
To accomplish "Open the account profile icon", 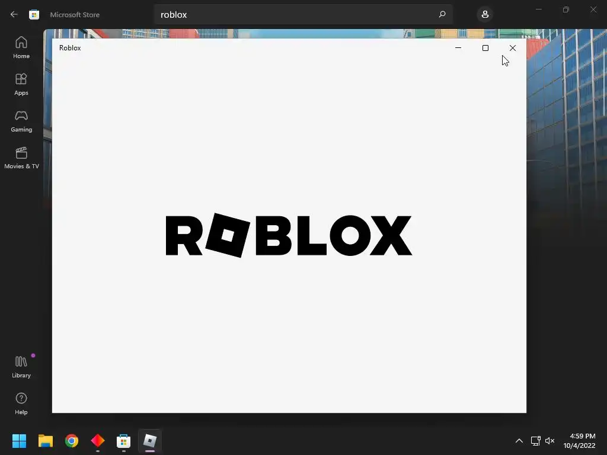I will (x=485, y=15).
